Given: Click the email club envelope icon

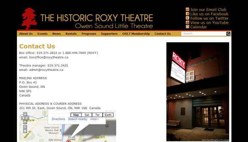Looking at the screenshot, I should pos(187,9).
